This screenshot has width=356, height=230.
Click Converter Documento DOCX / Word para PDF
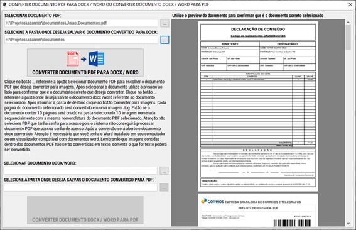[85, 211]
